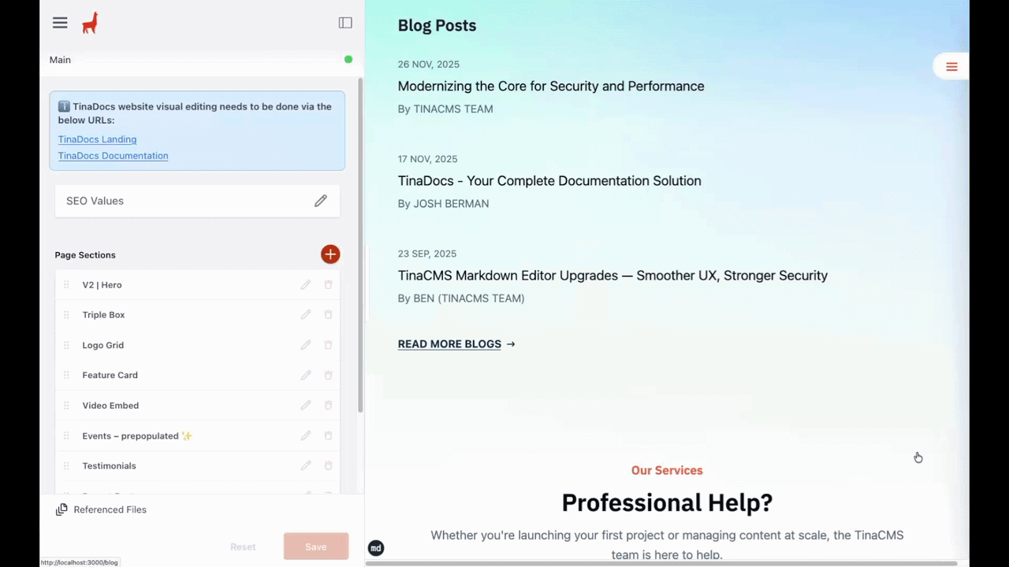Edit SEO Values via the pencil icon
1009x567 pixels.
(x=320, y=201)
